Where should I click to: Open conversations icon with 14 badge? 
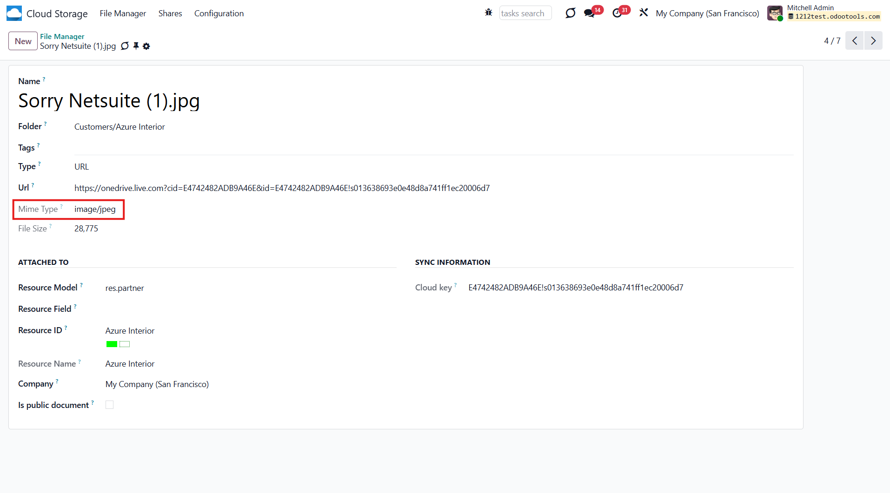point(590,13)
